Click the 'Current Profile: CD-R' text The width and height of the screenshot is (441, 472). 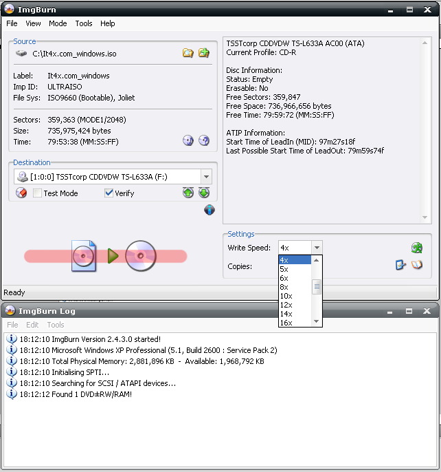click(261, 52)
